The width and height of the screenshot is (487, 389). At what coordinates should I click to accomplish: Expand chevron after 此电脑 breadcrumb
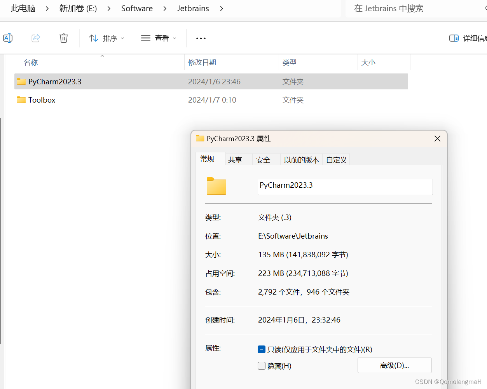pyautogui.click(x=47, y=9)
